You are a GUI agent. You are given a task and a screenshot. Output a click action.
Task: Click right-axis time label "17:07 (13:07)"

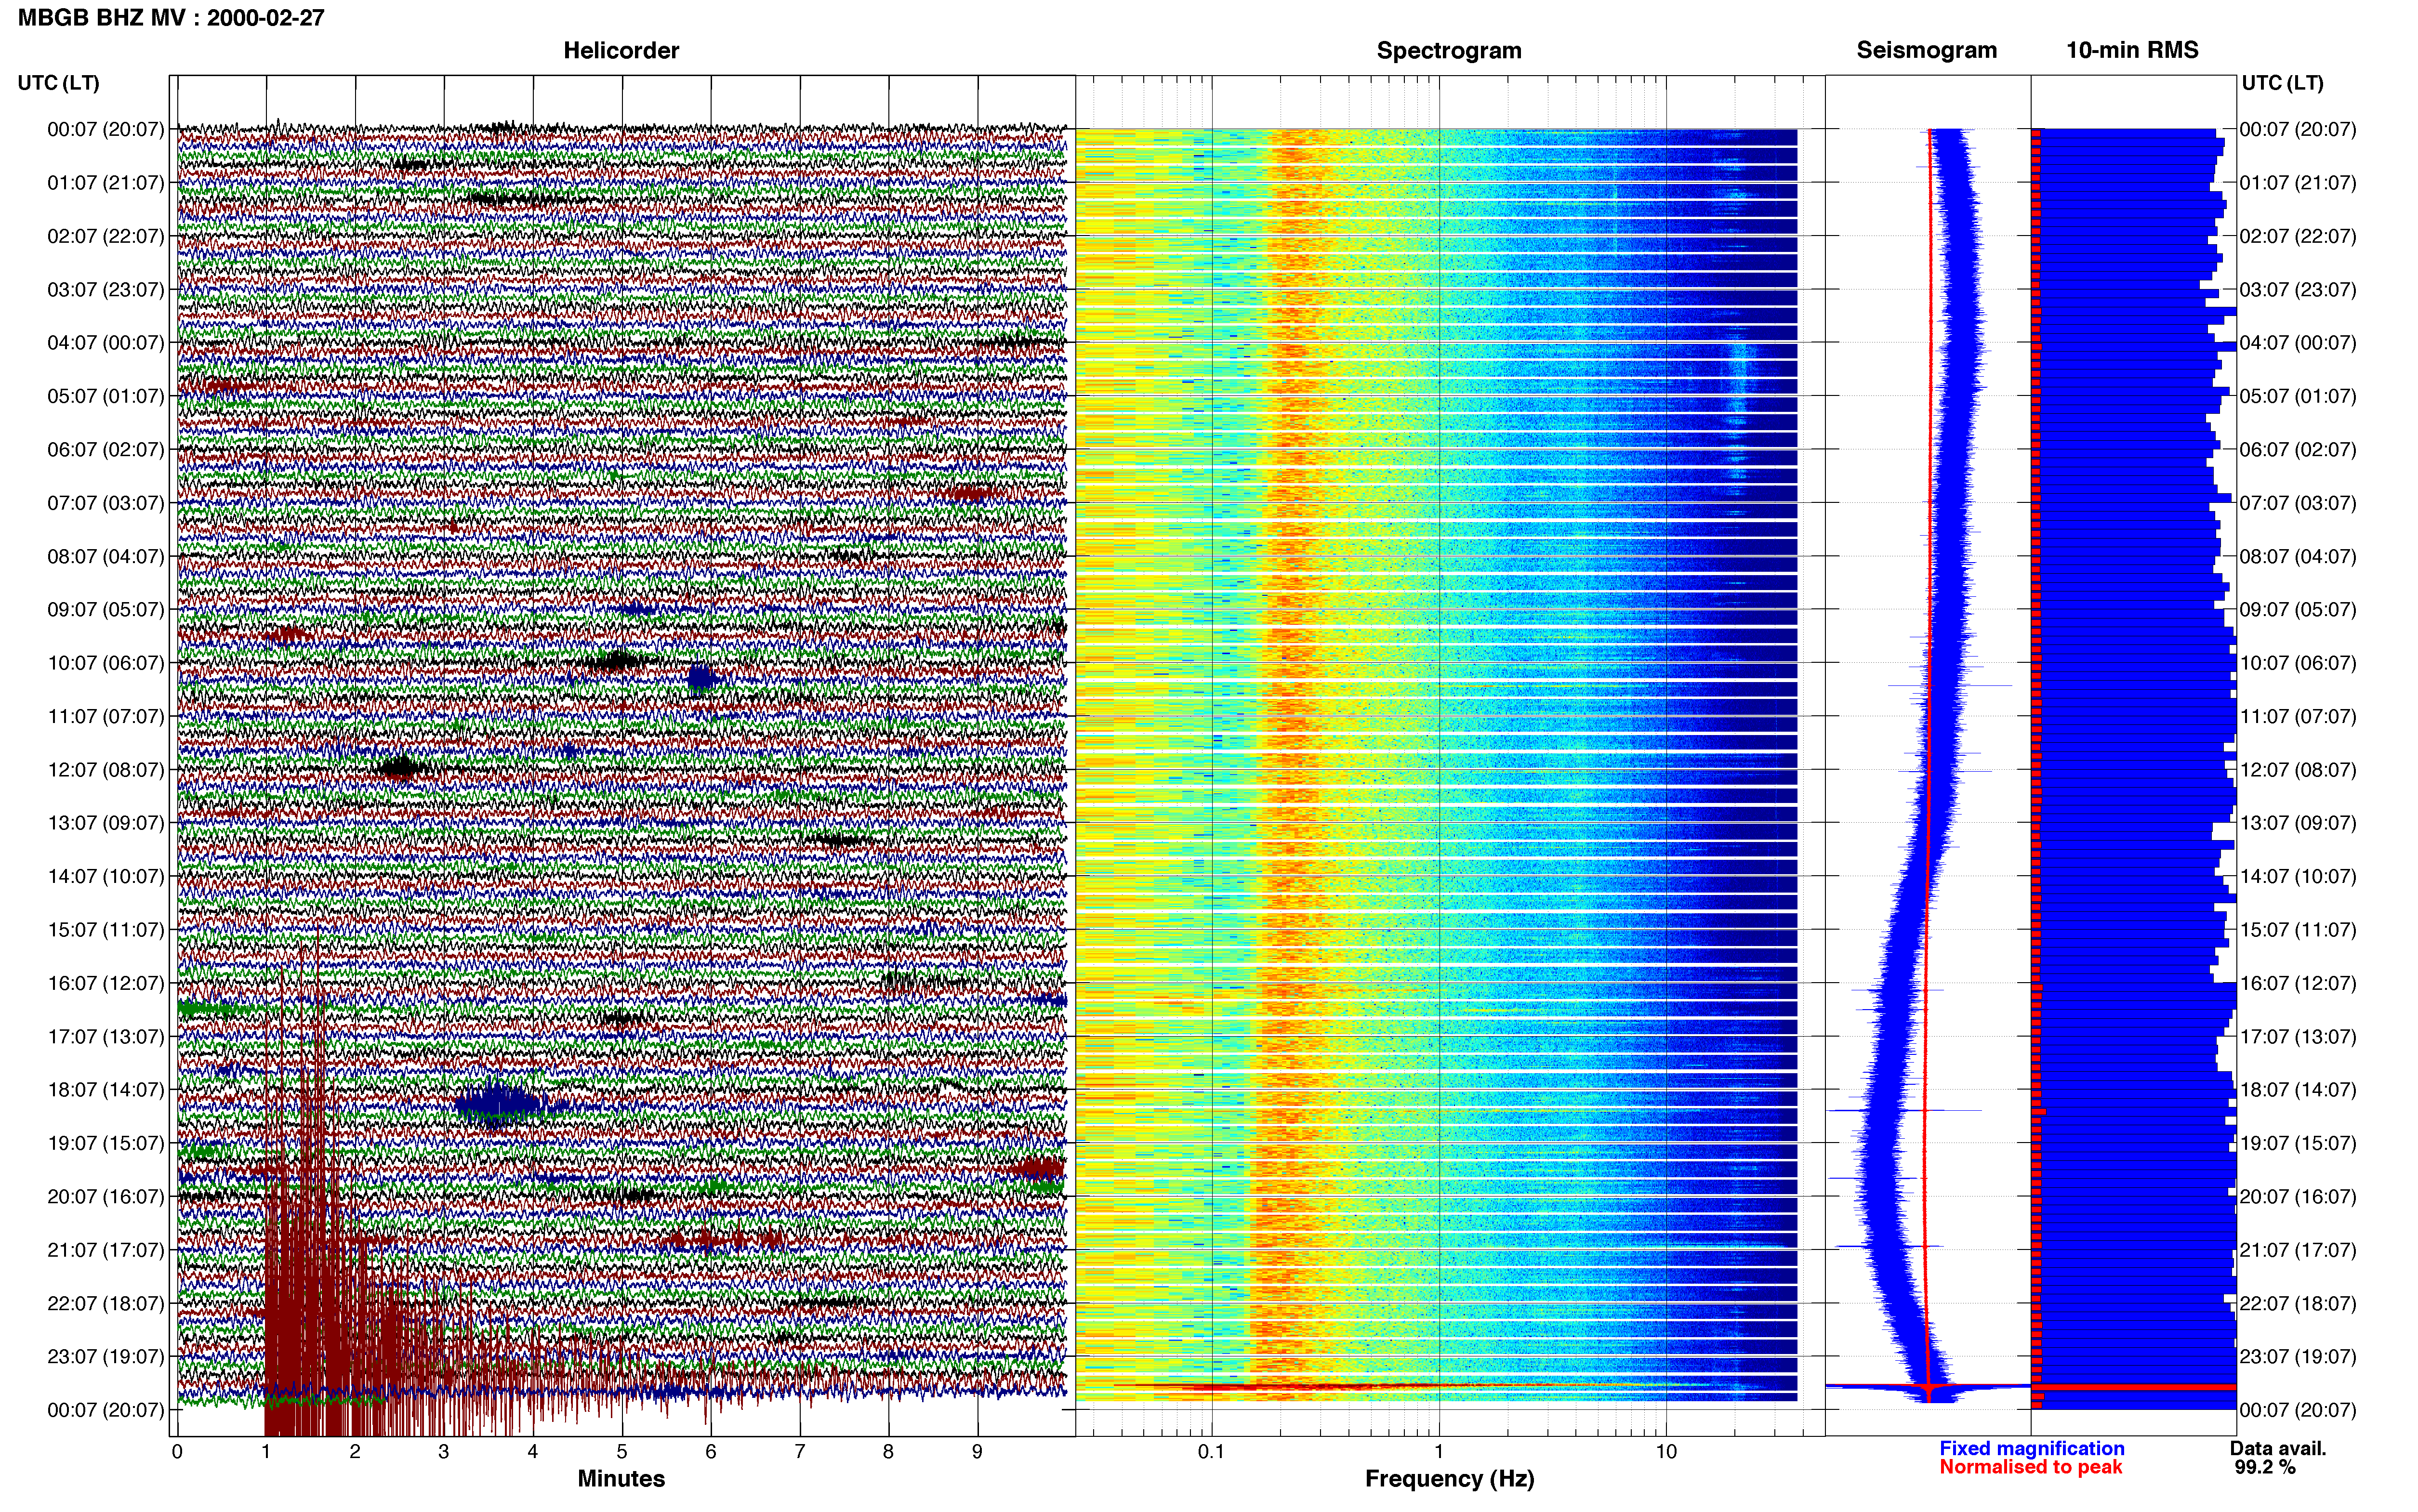2298,1037
